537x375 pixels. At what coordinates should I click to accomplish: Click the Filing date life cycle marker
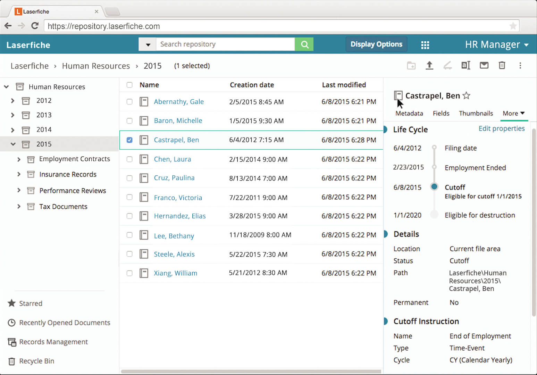(x=434, y=148)
